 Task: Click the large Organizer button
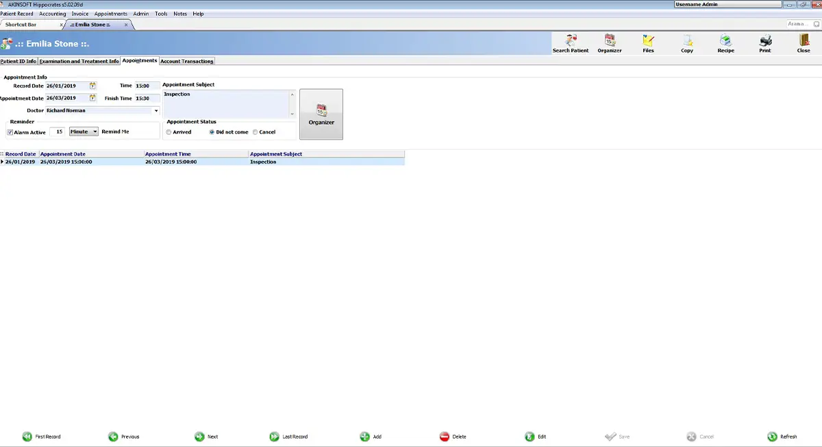(321, 114)
